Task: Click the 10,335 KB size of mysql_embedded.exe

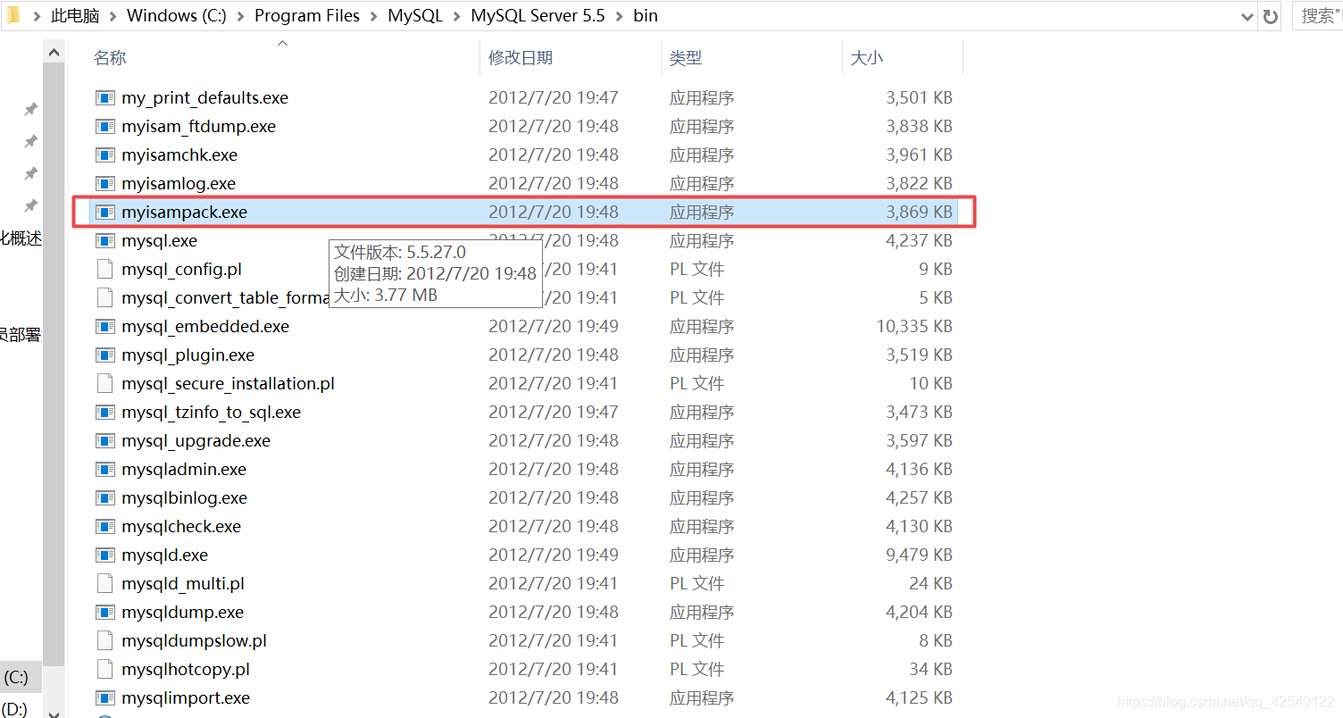Action: click(x=914, y=327)
